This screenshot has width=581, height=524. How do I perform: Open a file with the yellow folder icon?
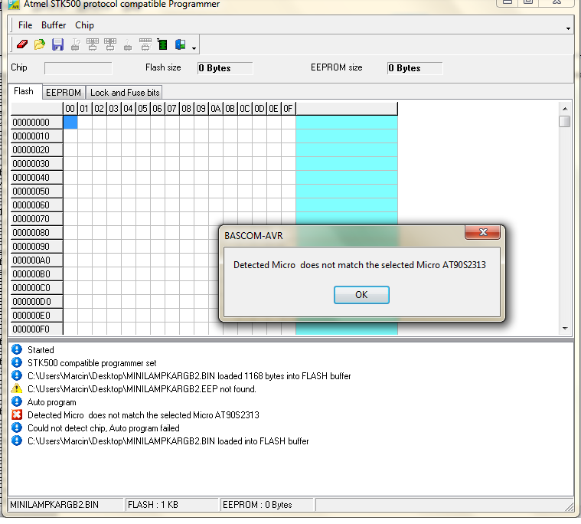click(40, 44)
